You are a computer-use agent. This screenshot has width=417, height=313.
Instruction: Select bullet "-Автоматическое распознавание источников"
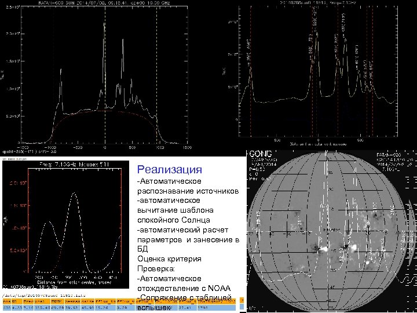[x=188, y=186]
